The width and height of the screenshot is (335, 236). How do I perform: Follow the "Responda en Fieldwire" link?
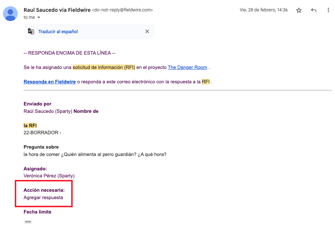point(50,81)
